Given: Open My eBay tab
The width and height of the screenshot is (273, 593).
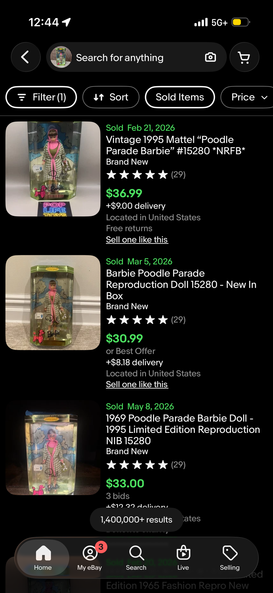Looking at the screenshot, I should pyautogui.click(x=90, y=557).
